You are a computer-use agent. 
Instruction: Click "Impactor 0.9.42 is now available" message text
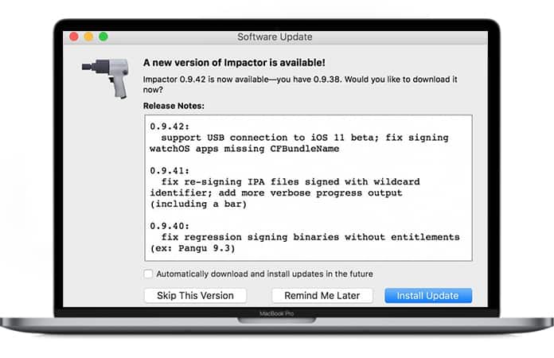click(x=300, y=84)
